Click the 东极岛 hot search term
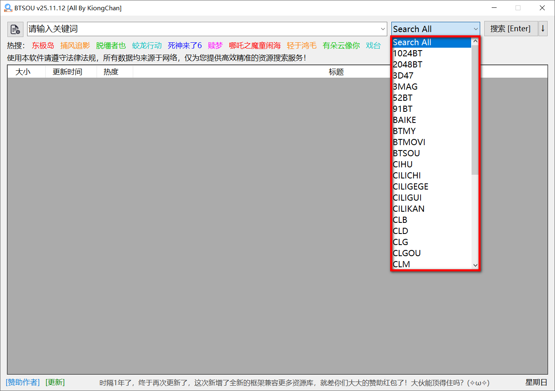The height and width of the screenshot is (391, 555). [x=43, y=46]
